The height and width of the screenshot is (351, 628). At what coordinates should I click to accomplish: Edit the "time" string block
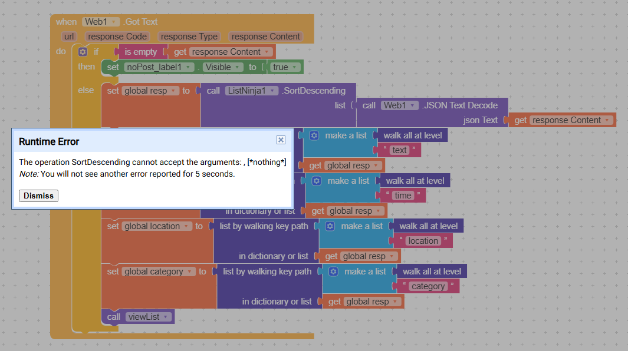403,196
